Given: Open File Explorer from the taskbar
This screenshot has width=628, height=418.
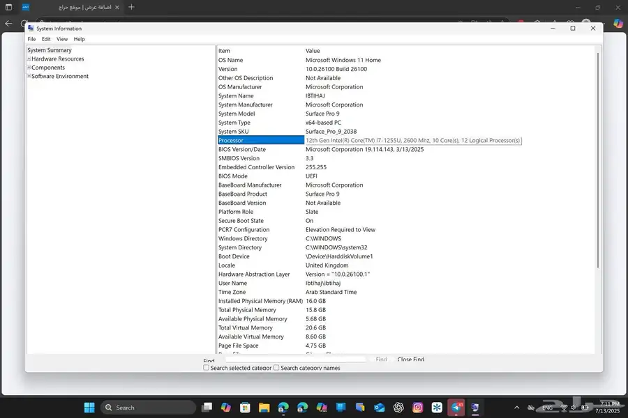Looking at the screenshot, I should tap(264, 408).
